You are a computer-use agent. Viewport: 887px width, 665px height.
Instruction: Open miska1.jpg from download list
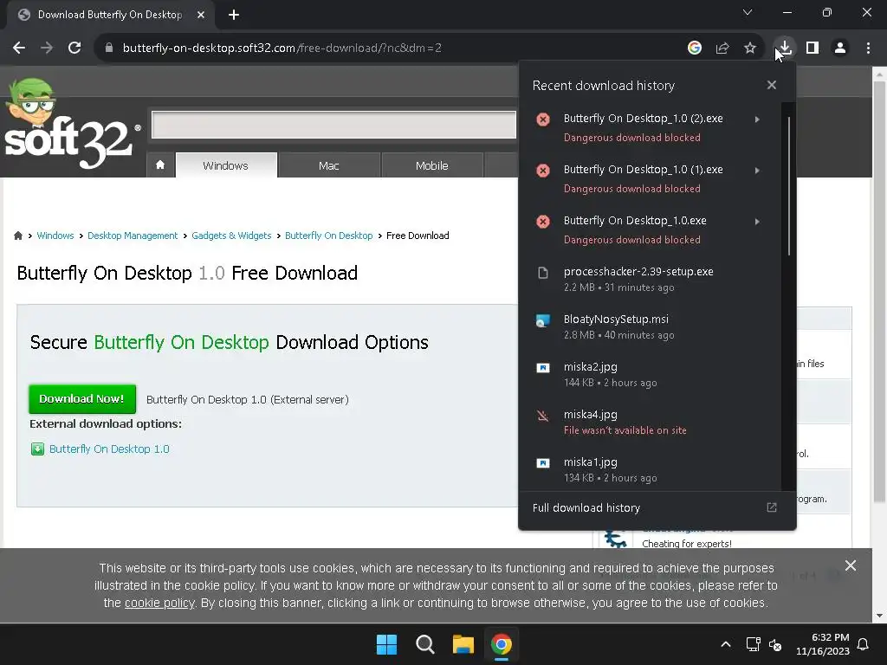650,468
